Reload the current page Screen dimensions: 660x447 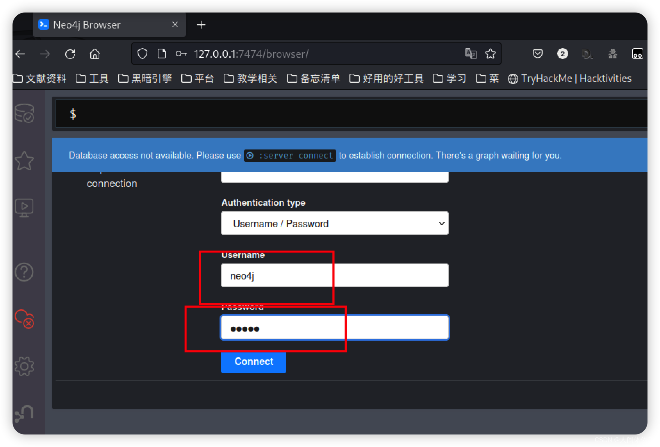[x=70, y=54]
